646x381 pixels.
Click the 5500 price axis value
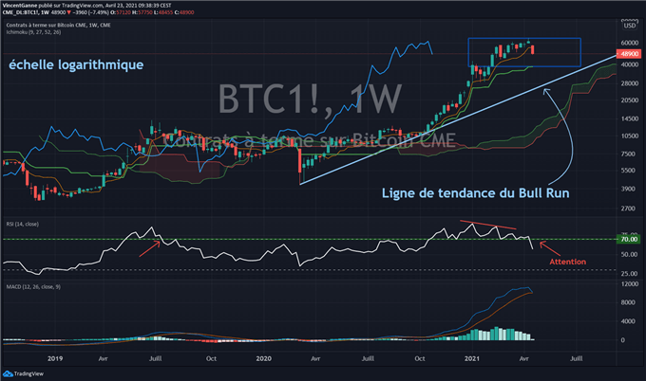(x=628, y=171)
